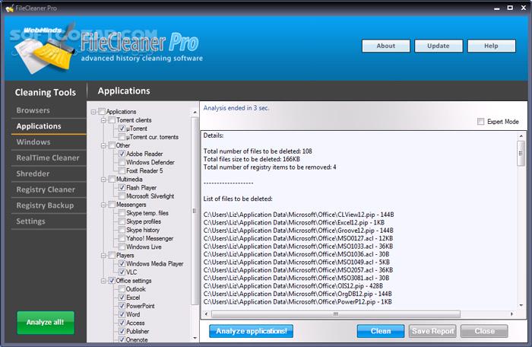
Task: Click the panel splitter grip handle
Action: (195, 211)
